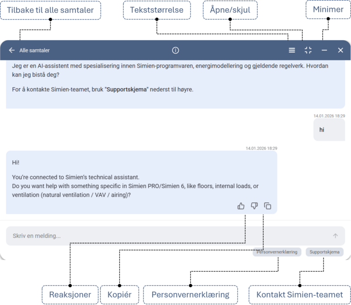Give a thumbs up to the assistant reply

click(x=241, y=206)
